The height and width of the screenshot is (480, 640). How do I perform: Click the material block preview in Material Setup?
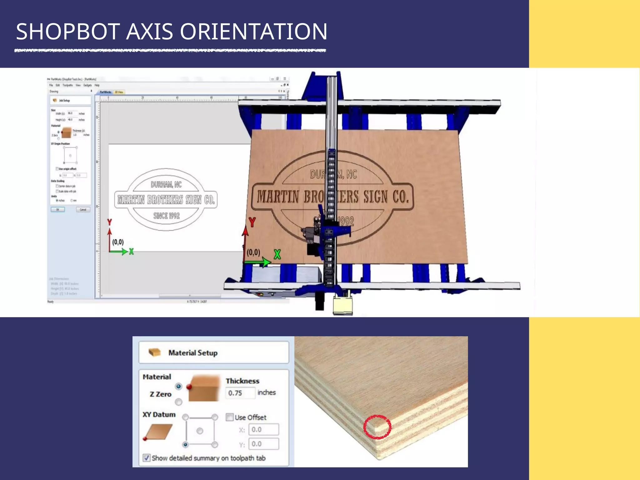[203, 388]
